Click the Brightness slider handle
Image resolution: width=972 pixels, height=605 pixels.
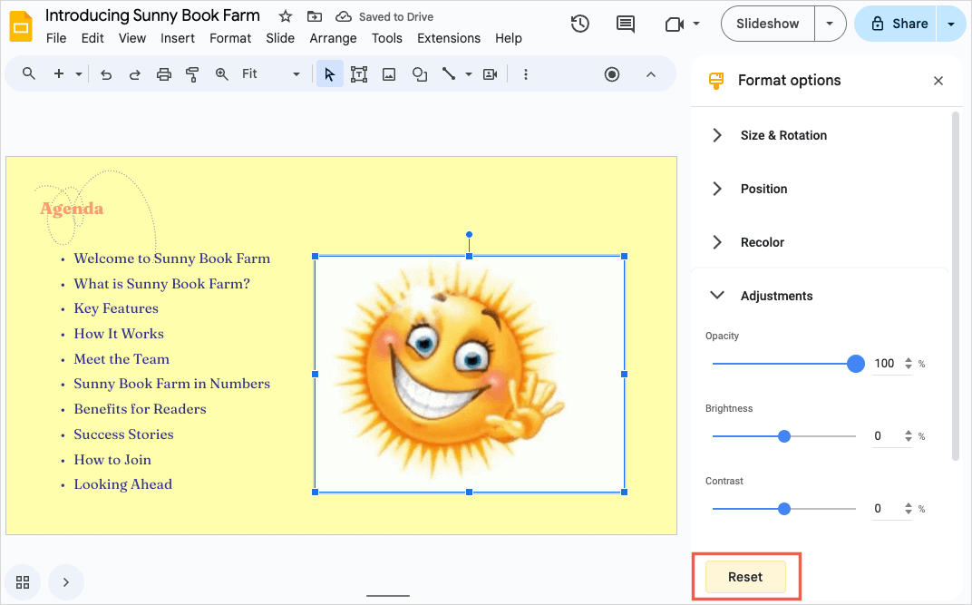[x=784, y=436]
